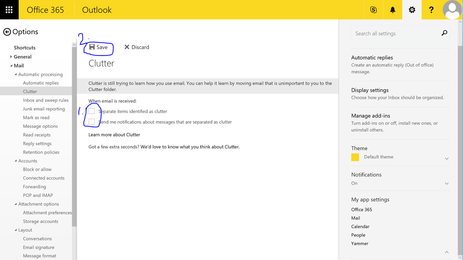This screenshot has height=260, width=463.
Task: Open Skype from the top bar
Action: pos(373,10)
